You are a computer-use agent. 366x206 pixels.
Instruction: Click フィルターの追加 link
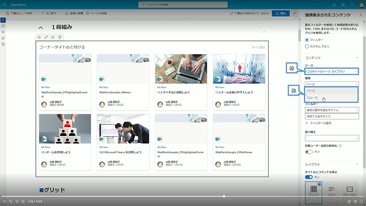(318, 123)
